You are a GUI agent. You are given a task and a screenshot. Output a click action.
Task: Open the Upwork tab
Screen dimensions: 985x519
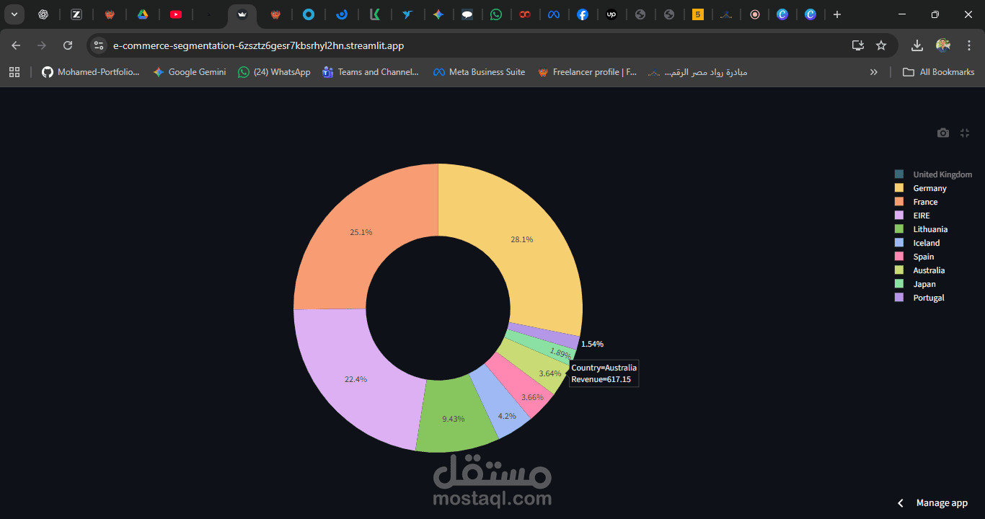[x=611, y=14]
